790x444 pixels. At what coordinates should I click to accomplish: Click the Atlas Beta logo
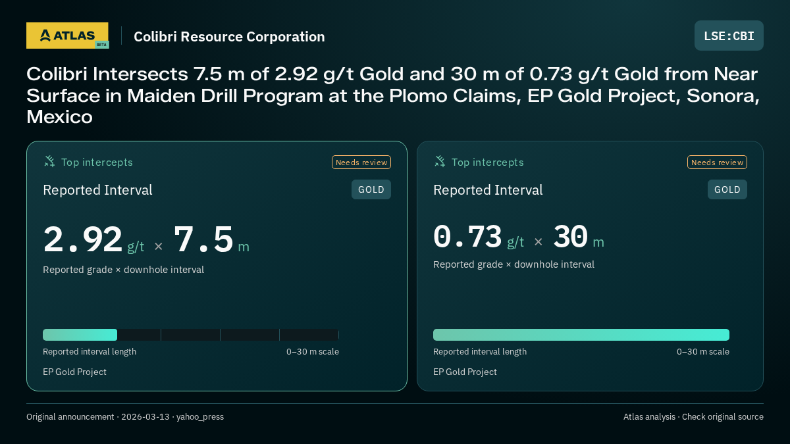[67, 36]
